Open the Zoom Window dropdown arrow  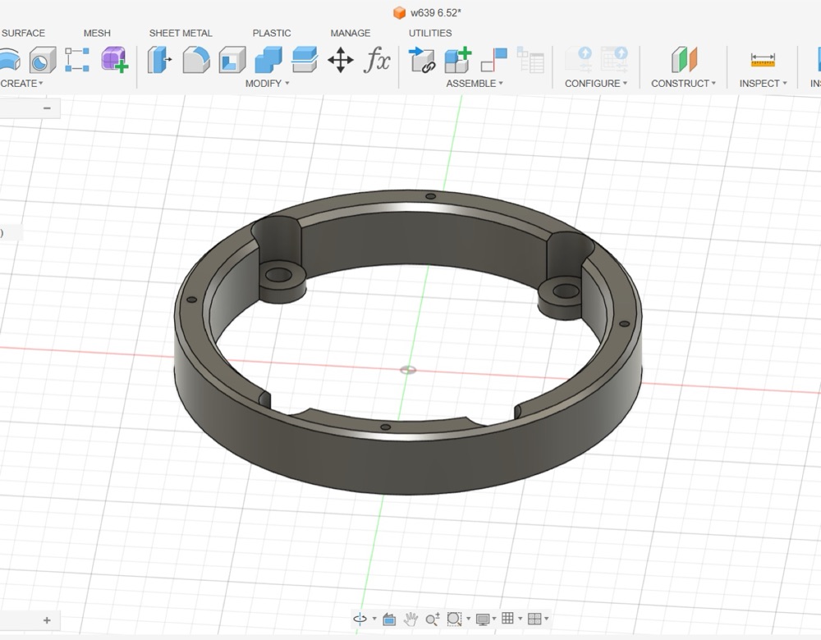pos(468,619)
